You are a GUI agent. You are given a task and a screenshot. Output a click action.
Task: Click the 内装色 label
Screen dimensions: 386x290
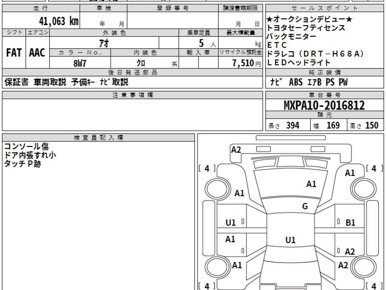point(145,53)
